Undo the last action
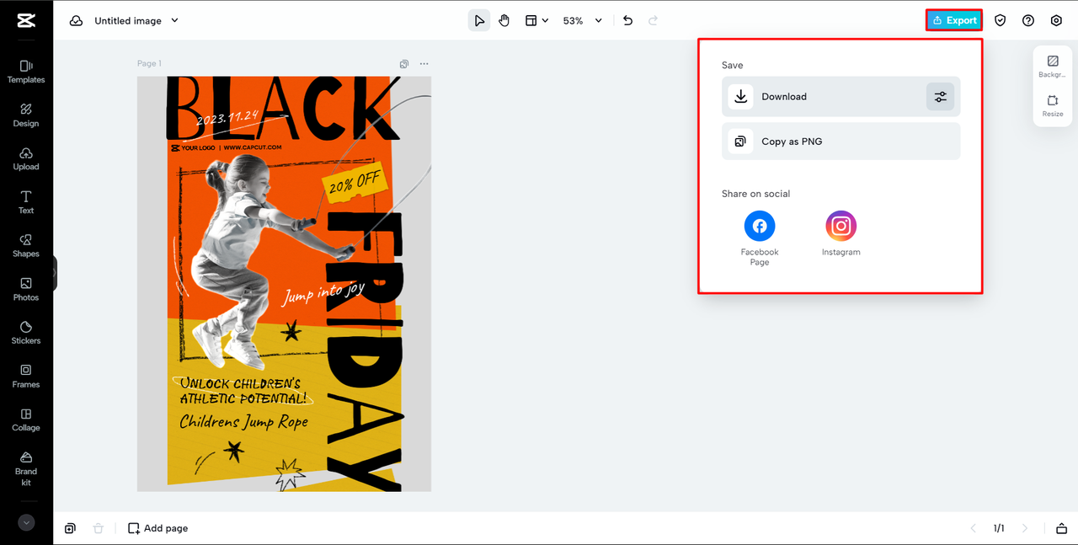The height and width of the screenshot is (545, 1078). [x=627, y=20]
